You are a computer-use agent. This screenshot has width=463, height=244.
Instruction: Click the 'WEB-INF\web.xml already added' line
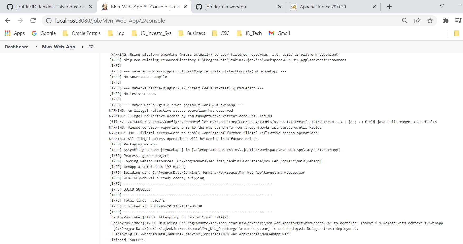(157, 178)
